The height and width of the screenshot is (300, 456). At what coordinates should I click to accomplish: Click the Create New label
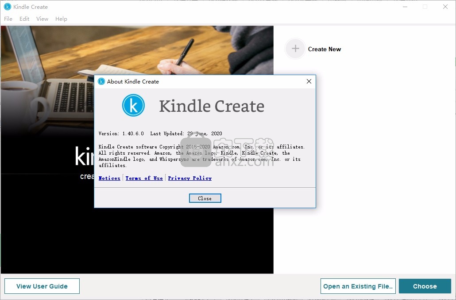click(325, 49)
